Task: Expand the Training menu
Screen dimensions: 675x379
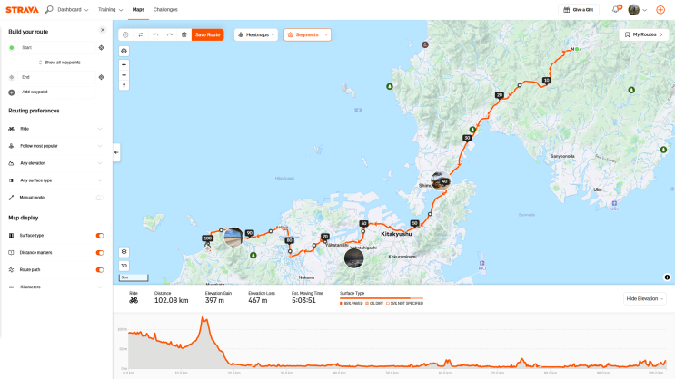Action: tap(110, 9)
